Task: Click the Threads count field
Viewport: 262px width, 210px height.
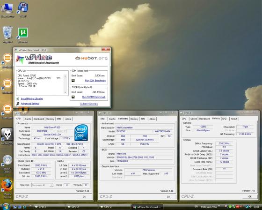Action: click(x=86, y=185)
